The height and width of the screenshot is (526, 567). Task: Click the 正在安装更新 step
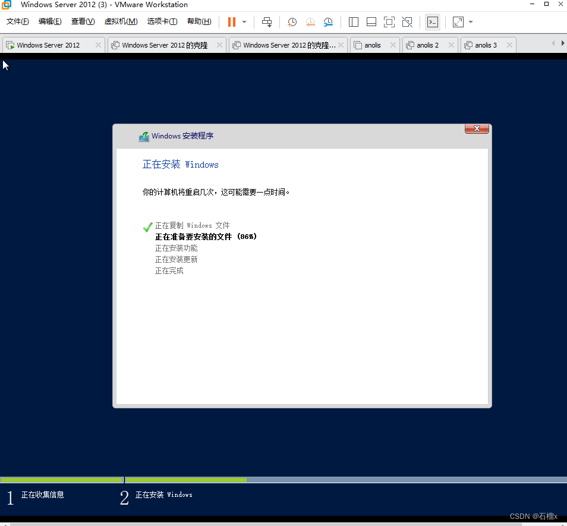coord(176,259)
